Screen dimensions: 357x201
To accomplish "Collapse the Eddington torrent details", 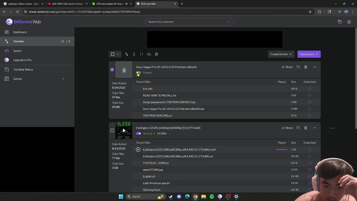I will point(314,128).
